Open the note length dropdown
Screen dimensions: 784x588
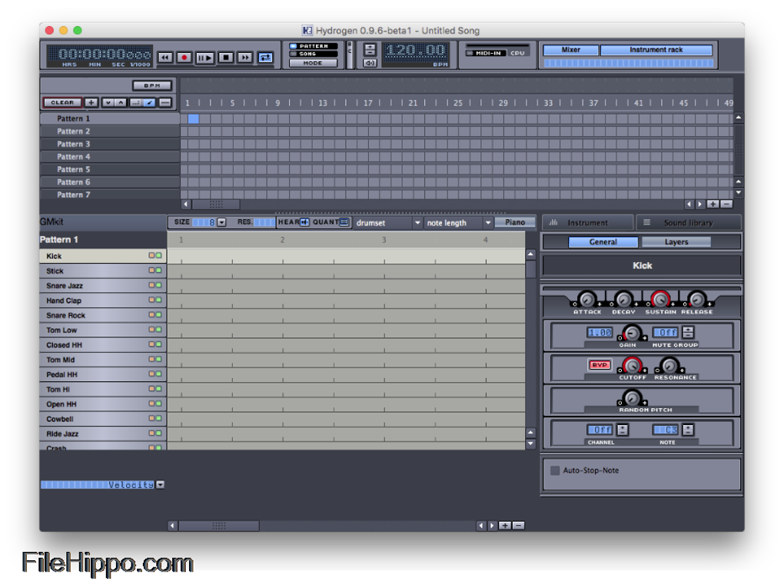459,222
